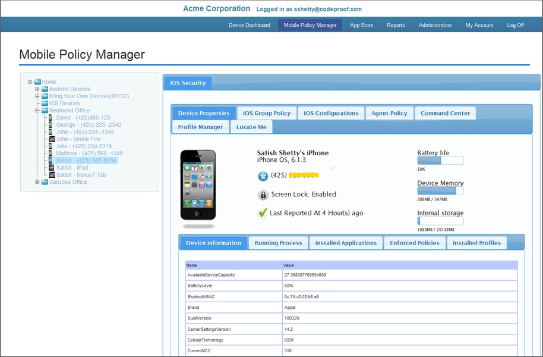Click tablet icon beside John - Kindle Fire
The width and height of the screenshot is (543, 357).
(52, 139)
